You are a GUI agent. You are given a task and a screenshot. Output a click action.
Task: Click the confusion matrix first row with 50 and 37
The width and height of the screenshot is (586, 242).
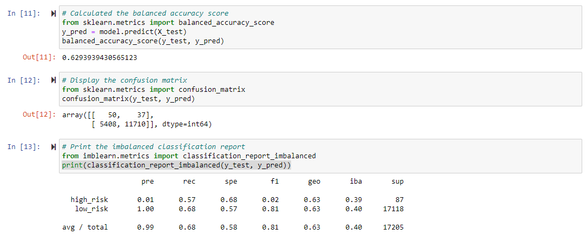108,115
